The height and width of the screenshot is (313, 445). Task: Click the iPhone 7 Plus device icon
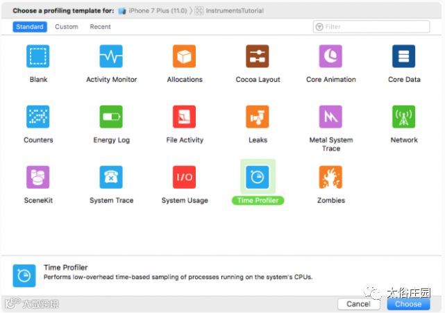(122, 11)
